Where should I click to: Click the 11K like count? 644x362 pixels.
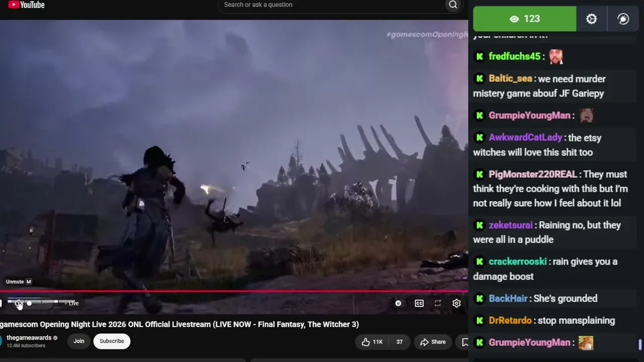click(377, 342)
